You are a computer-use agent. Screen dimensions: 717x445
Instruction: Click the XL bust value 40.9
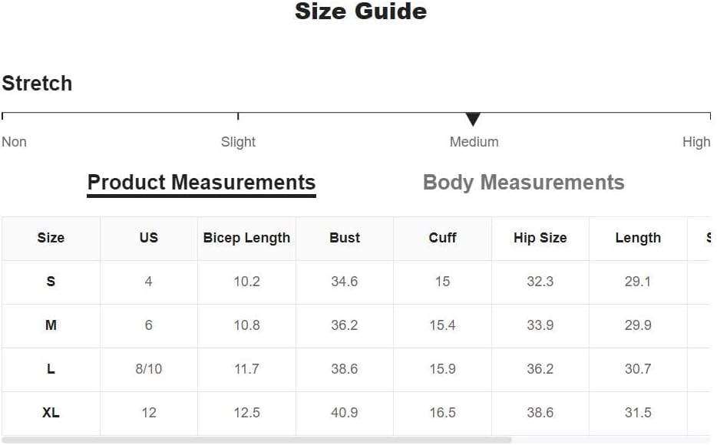coord(345,413)
